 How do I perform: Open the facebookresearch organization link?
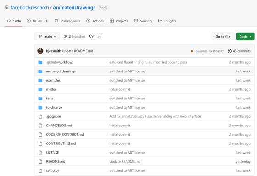click(x=30, y=7)
